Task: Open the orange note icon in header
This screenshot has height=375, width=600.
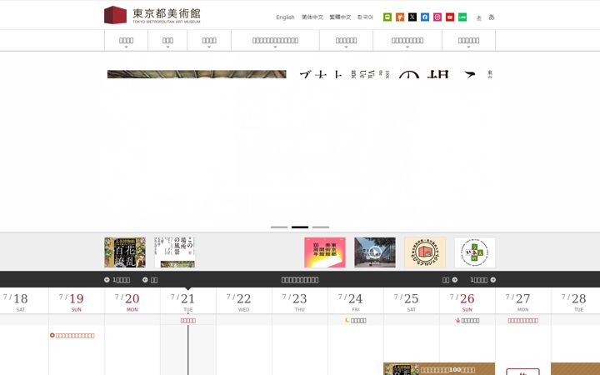Action: point(400,17)
